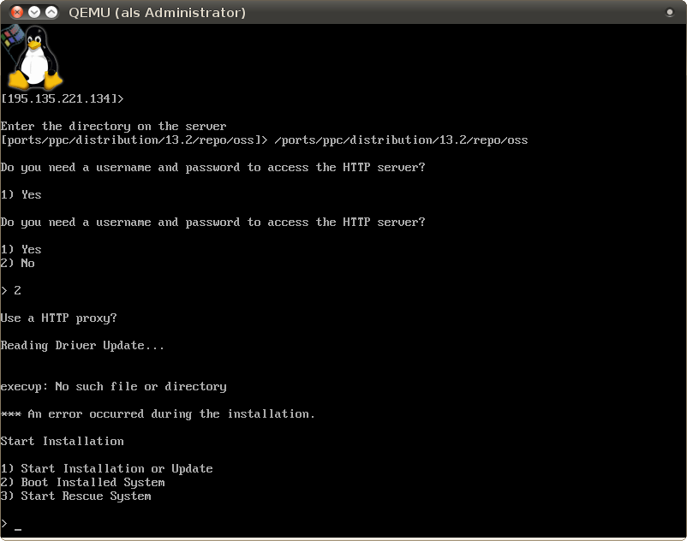Click the execvp "No such file or directory" error
This screenshot has height=541, width=687.
[x=113, y=386]
